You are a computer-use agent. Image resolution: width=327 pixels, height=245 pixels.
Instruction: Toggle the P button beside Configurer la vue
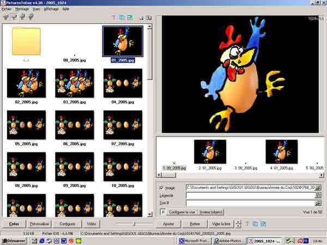tap(163, 212)
